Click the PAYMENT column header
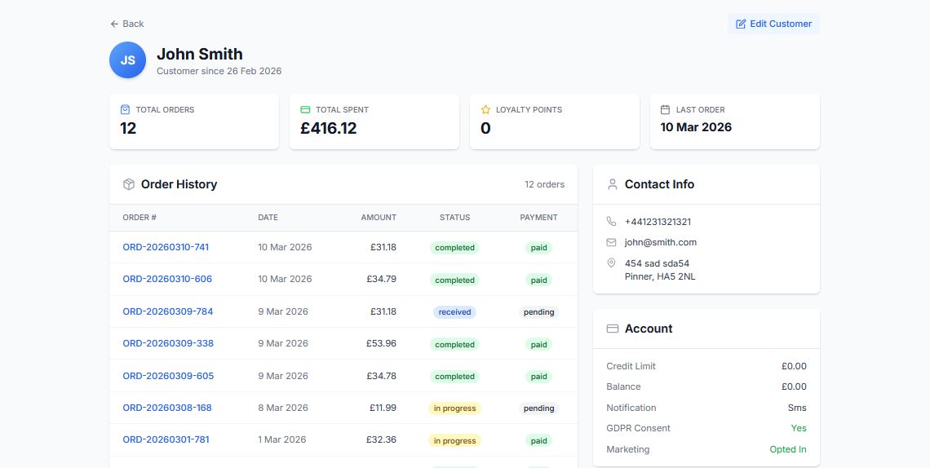930x468 pixels. [538, 218]
